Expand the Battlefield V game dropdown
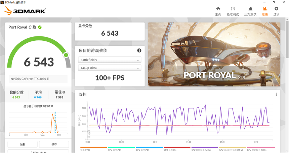Image resolution: width=289 pixels, height=153 pixels. click(110, 60)
